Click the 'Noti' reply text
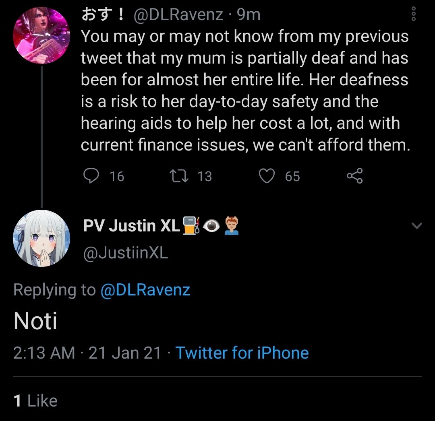Screen dimensions: 435x421 pos(35,321)
